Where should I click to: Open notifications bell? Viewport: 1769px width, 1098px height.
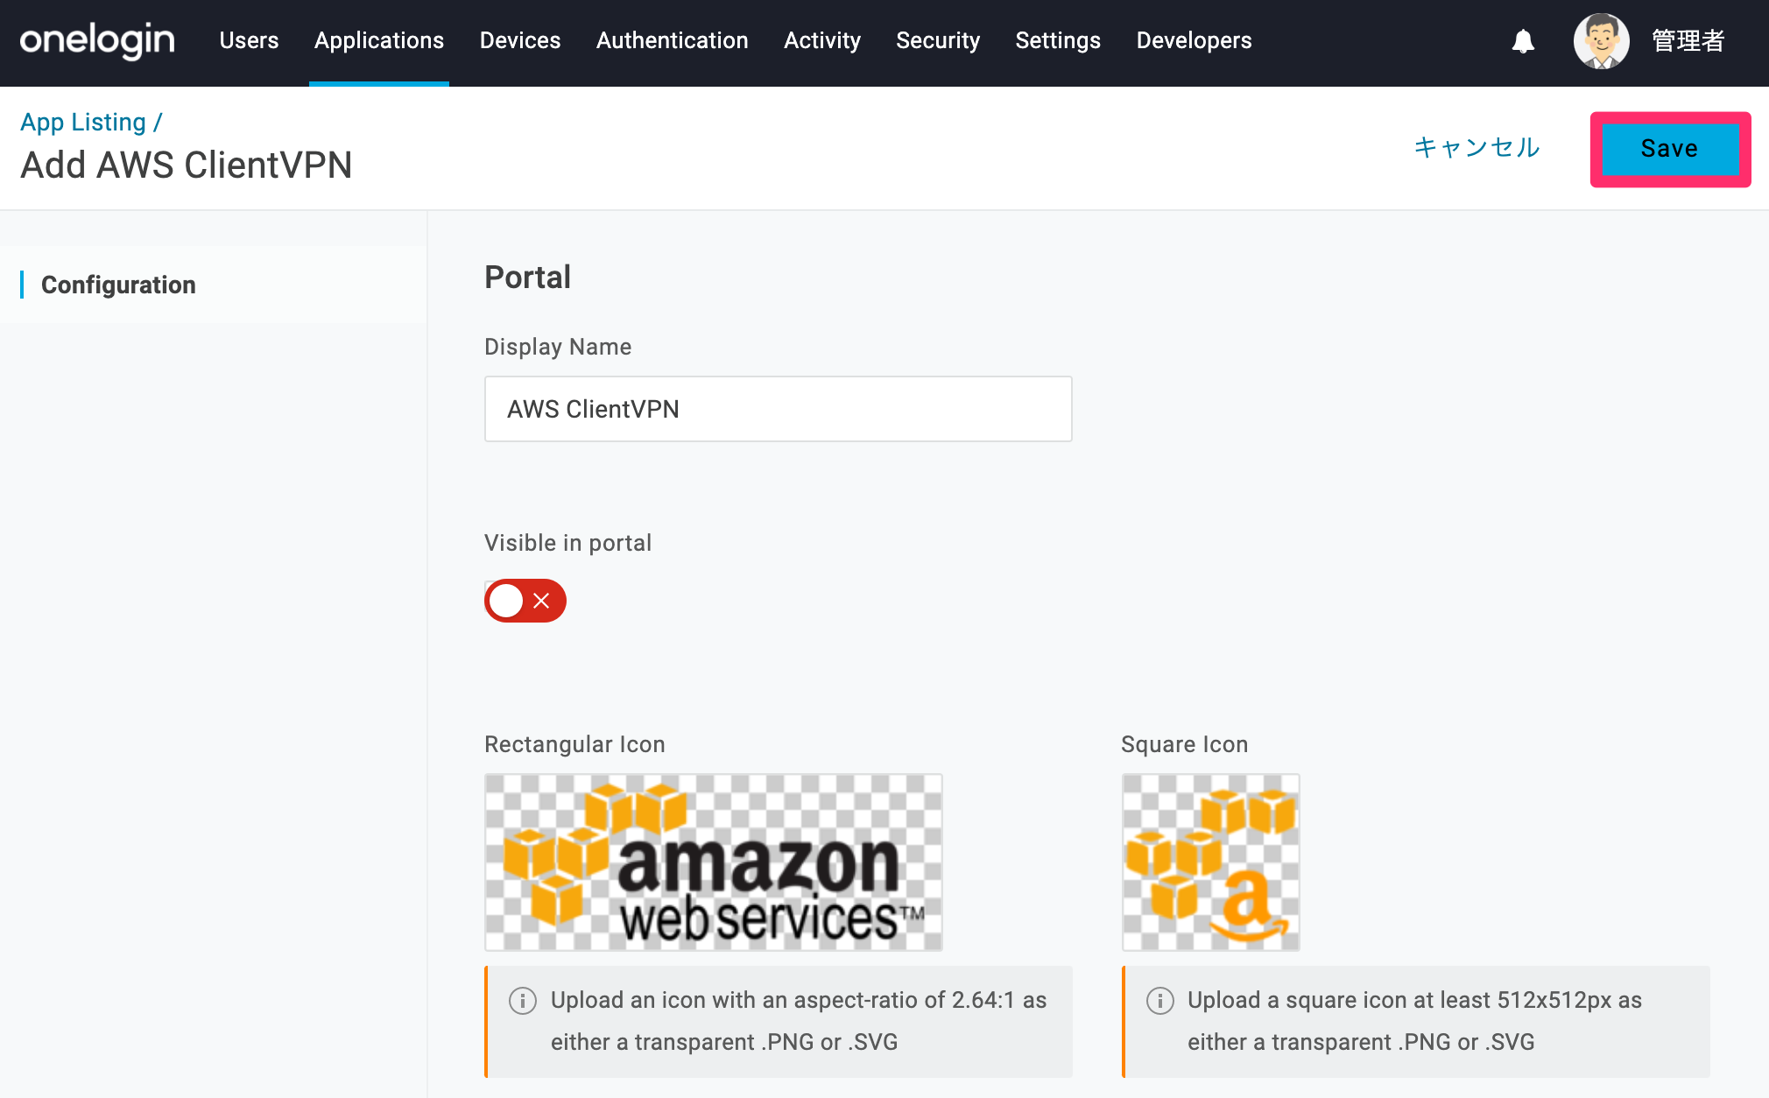[1523, 41]
